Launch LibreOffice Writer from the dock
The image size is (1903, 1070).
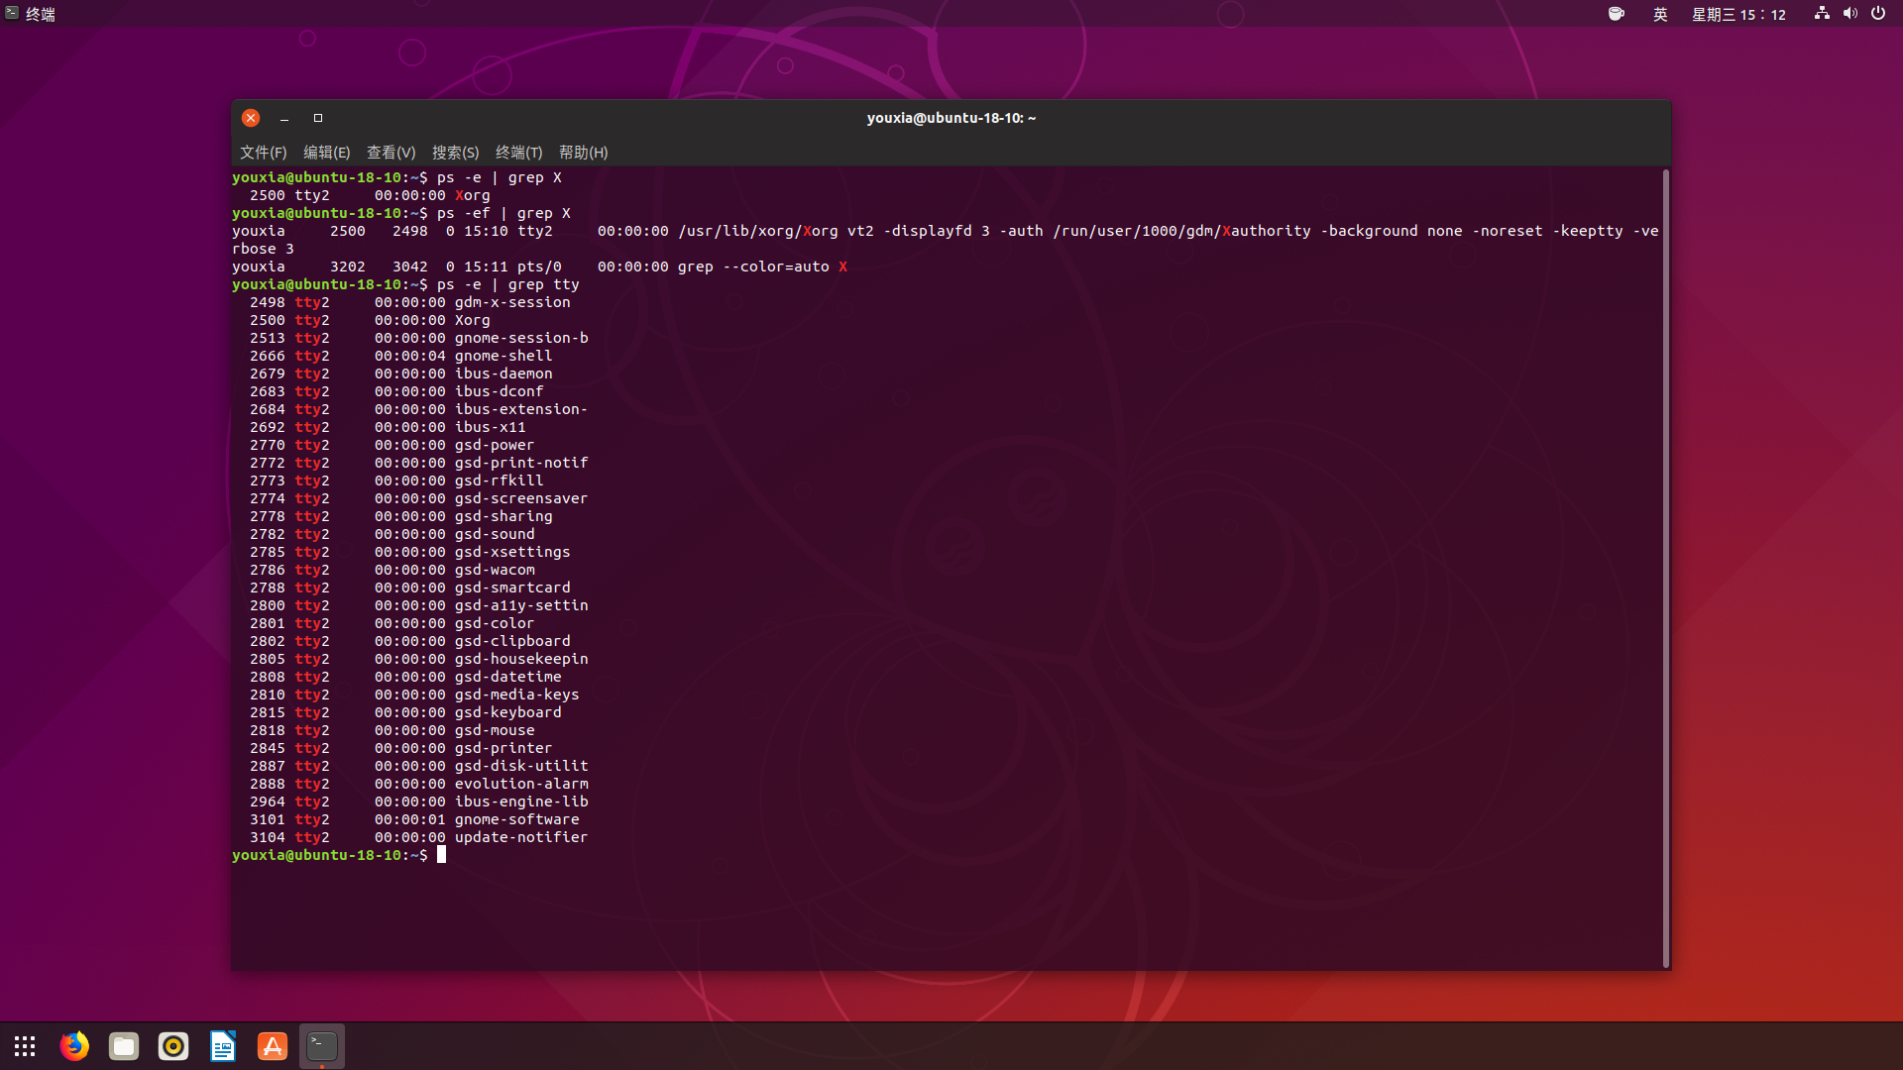coord(223,1046)
